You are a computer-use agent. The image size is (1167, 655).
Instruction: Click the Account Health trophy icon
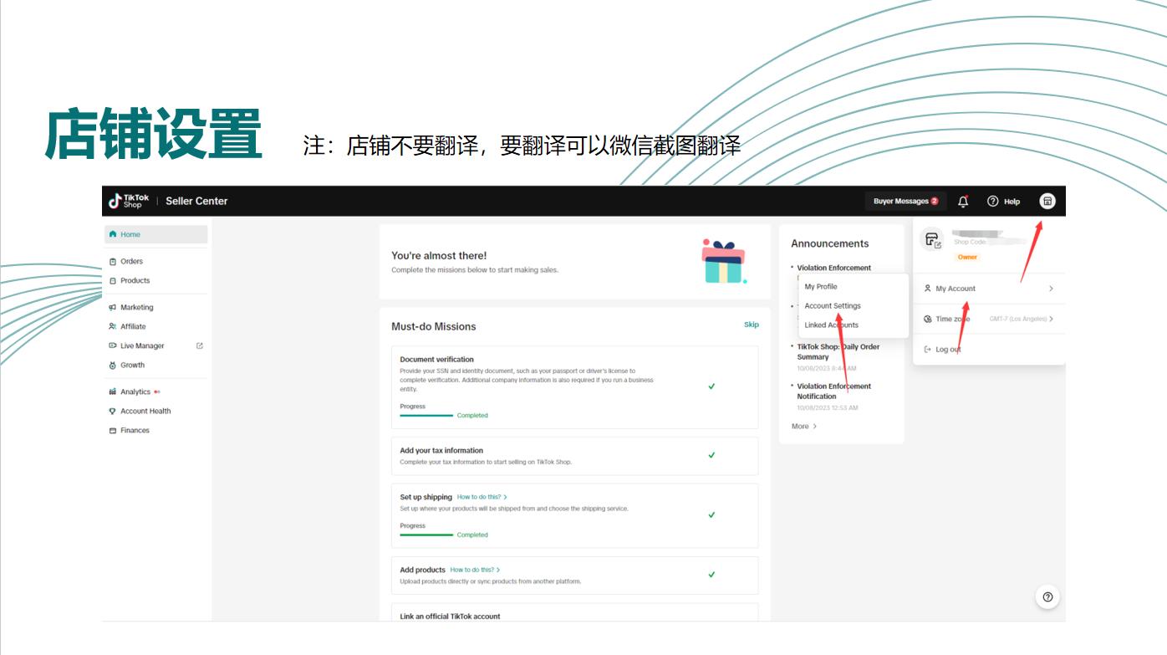click(x=113, y=411)
